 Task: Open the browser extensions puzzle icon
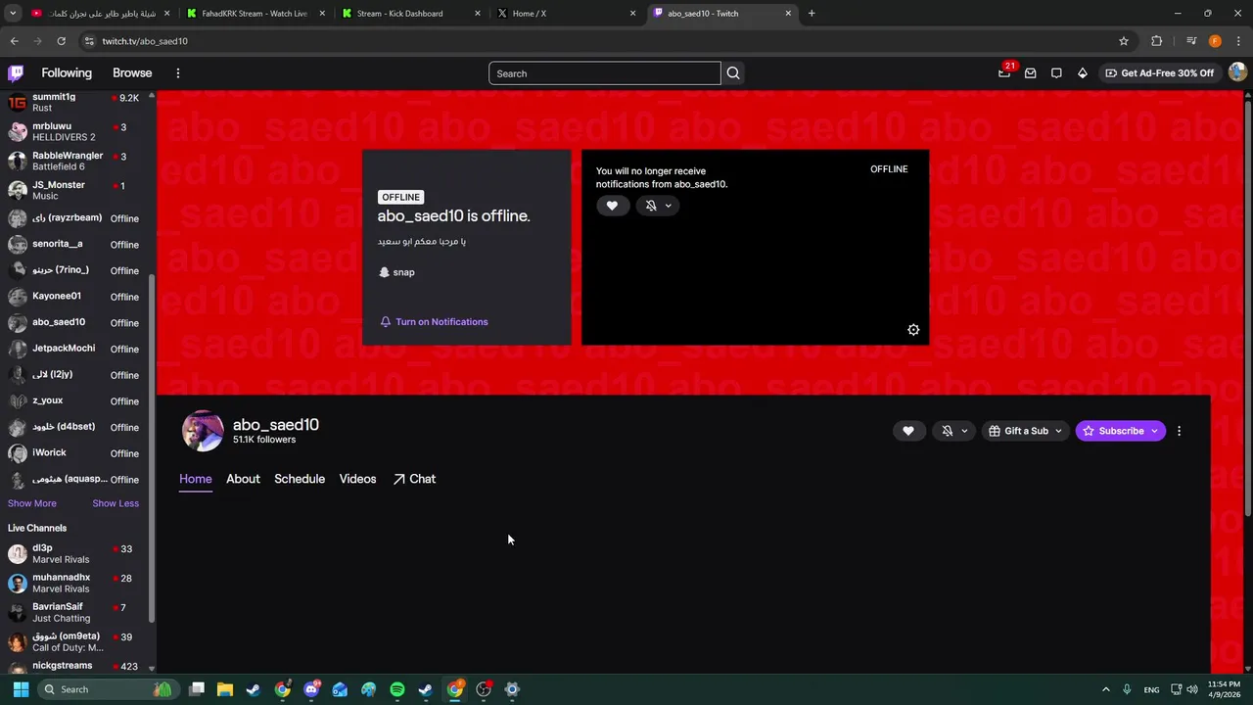click(x=1156, y=41)
